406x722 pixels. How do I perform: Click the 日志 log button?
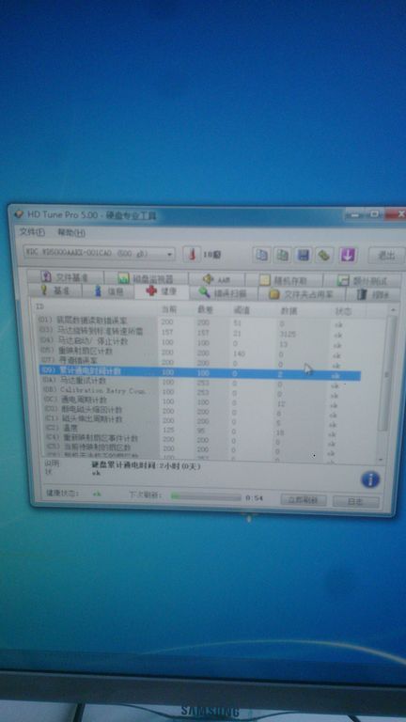pyautogui.click(x=356, y=501)
